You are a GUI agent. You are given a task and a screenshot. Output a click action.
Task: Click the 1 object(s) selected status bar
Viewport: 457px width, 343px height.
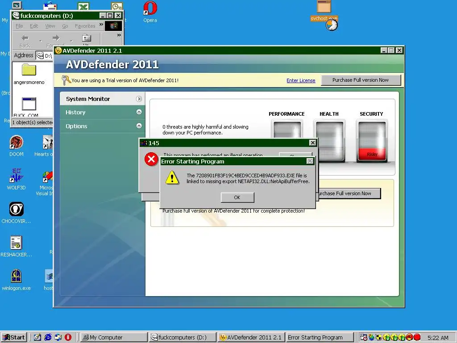coord(32,122)
